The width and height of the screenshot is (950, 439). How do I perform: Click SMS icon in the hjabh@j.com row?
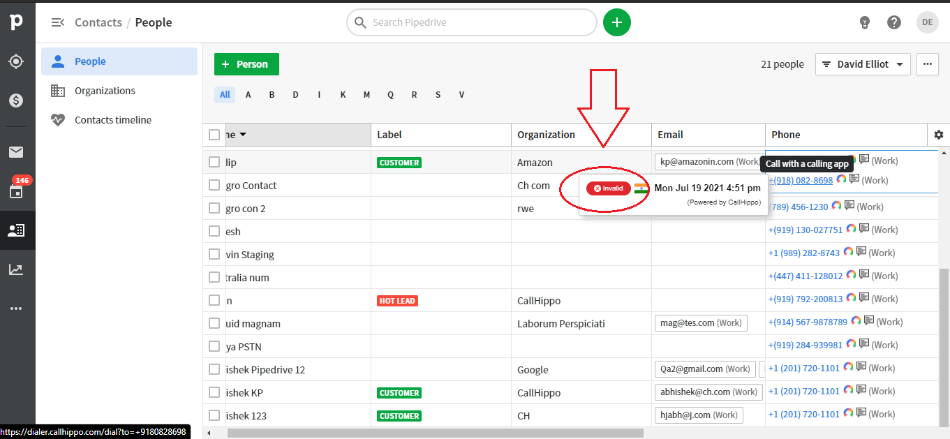(861, 413)
